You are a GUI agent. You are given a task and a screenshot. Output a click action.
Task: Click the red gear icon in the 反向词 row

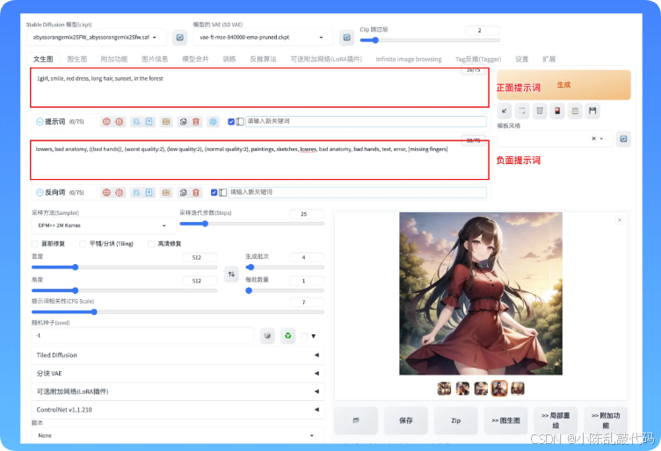(120, 192)
